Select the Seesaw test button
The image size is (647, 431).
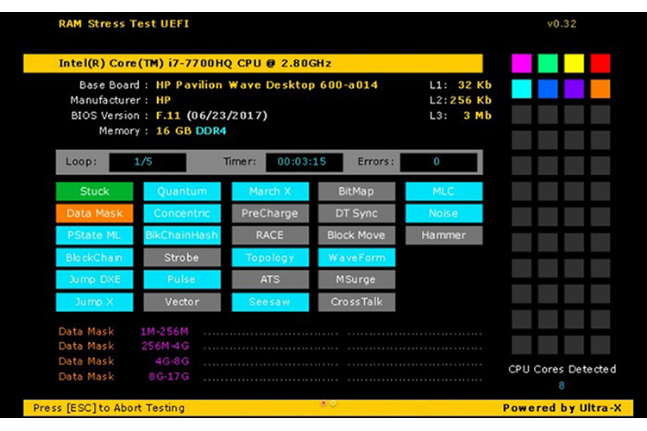[x=270, y=302]
